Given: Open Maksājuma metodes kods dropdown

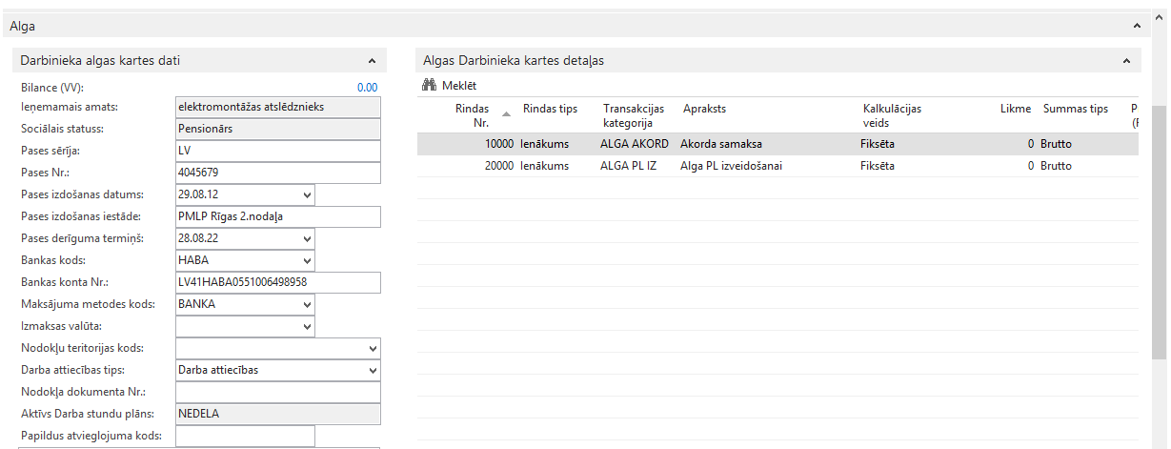Looking at the screenshot, I should tap(306, 304).
